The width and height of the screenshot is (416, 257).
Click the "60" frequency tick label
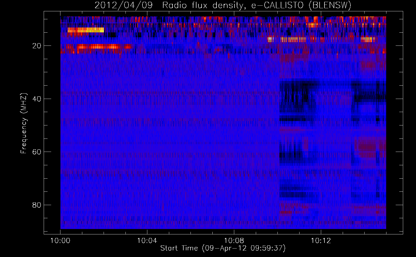(x=37, y=152)
